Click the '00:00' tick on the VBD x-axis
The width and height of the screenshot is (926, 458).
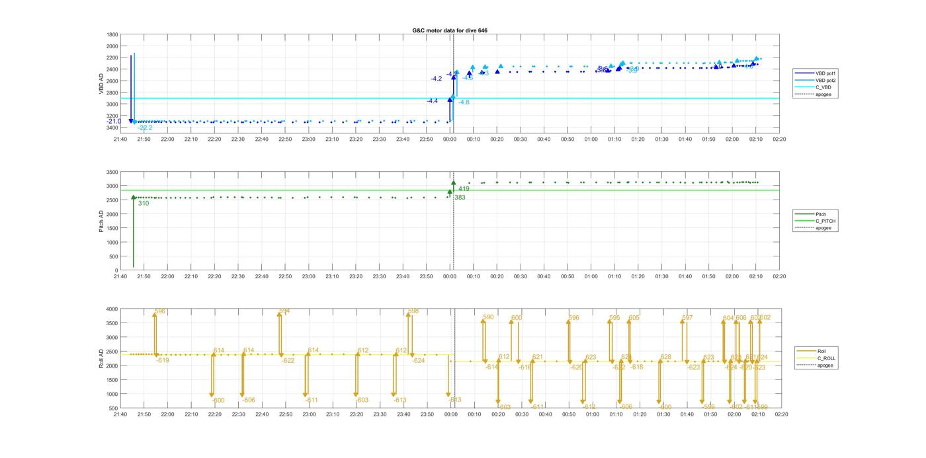point(450,139)
